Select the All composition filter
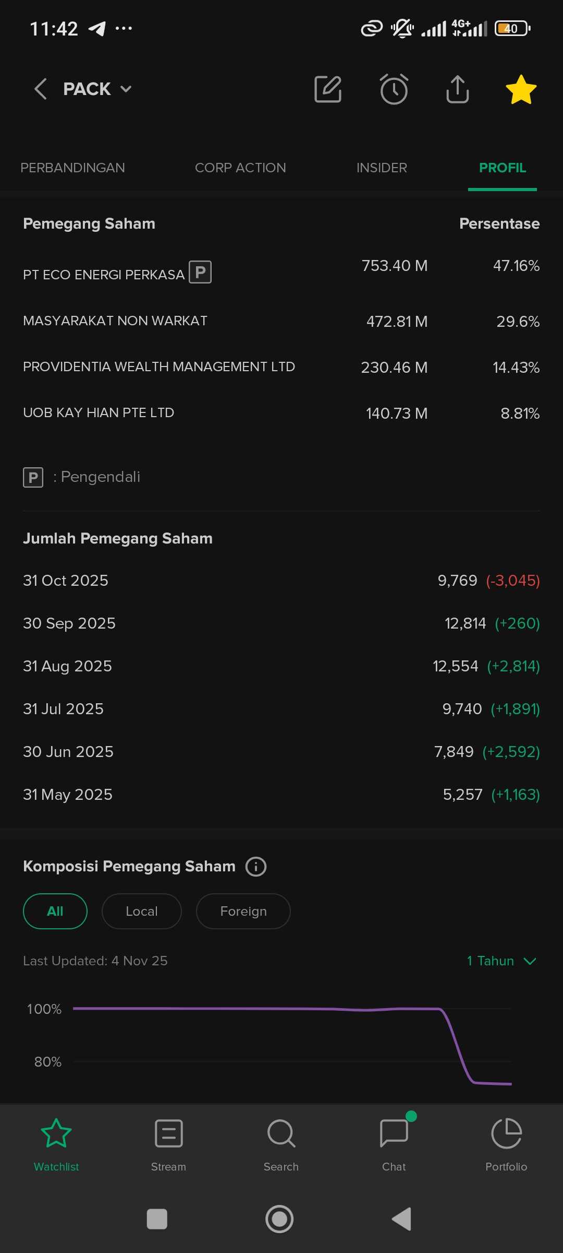The image size is (563, 1253). coord(55,911)
